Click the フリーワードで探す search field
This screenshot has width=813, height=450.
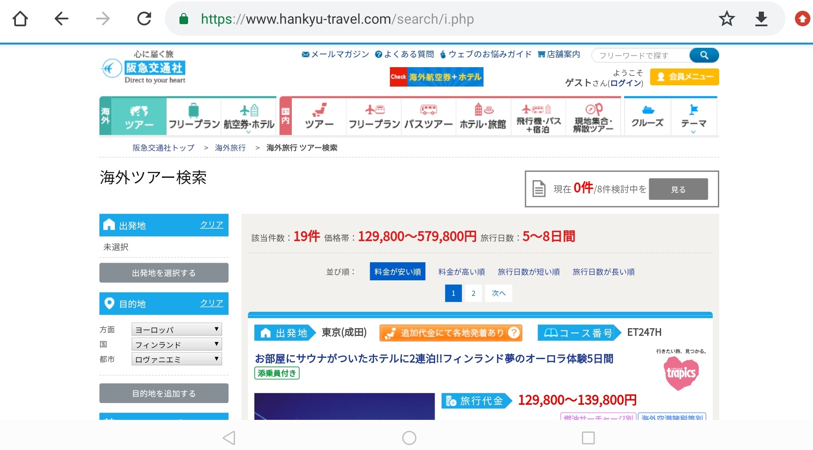click(x=640, y=56)
